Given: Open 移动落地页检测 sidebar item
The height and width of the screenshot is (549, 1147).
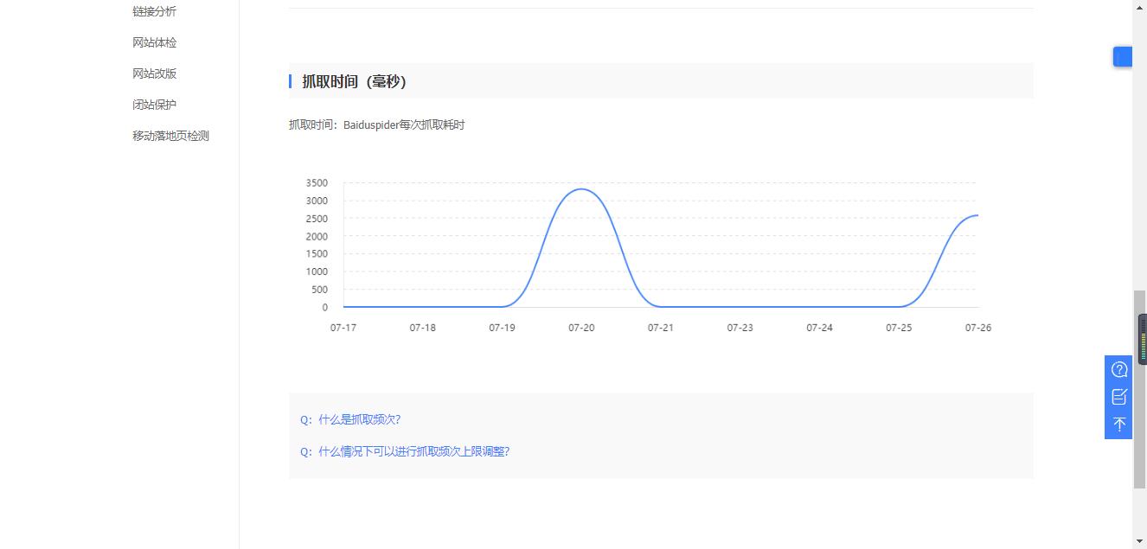Looking at the screenshot, I should click(170, 136).
